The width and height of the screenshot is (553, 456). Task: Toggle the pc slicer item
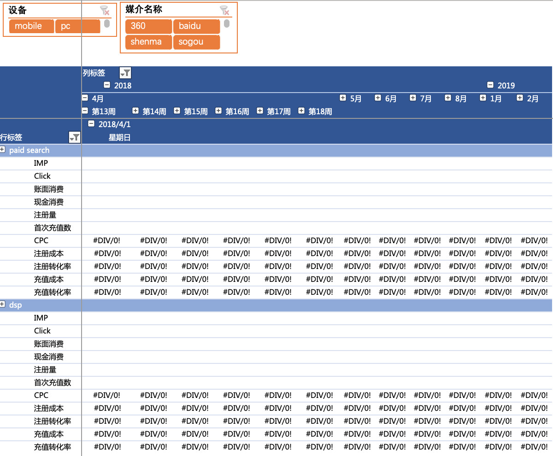[x=77, y=26]
